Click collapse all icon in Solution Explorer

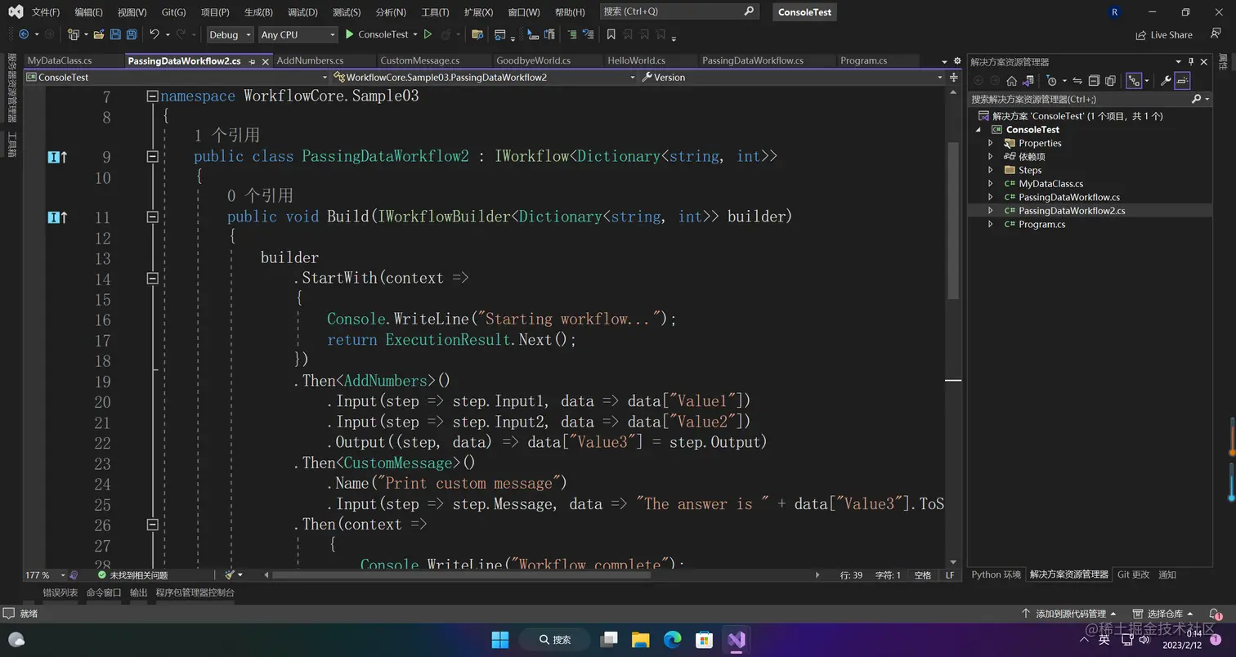(1094, 80)
